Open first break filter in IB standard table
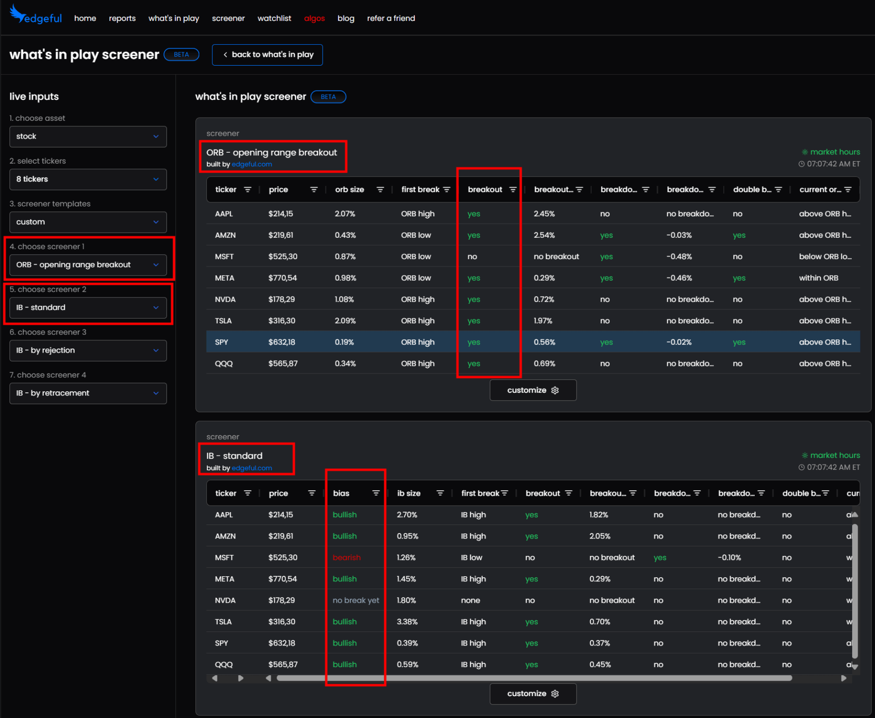This screenshot has width=875, height=718. tap(504, 493)
